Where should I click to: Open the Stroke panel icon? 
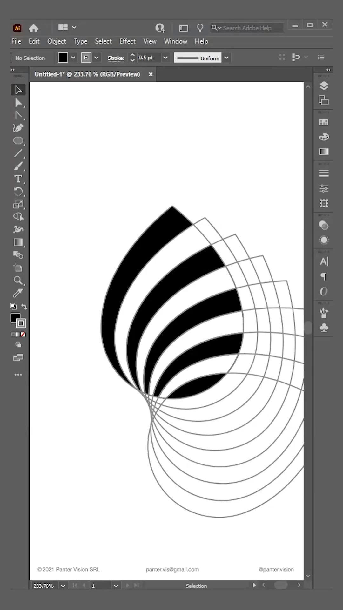324,173
